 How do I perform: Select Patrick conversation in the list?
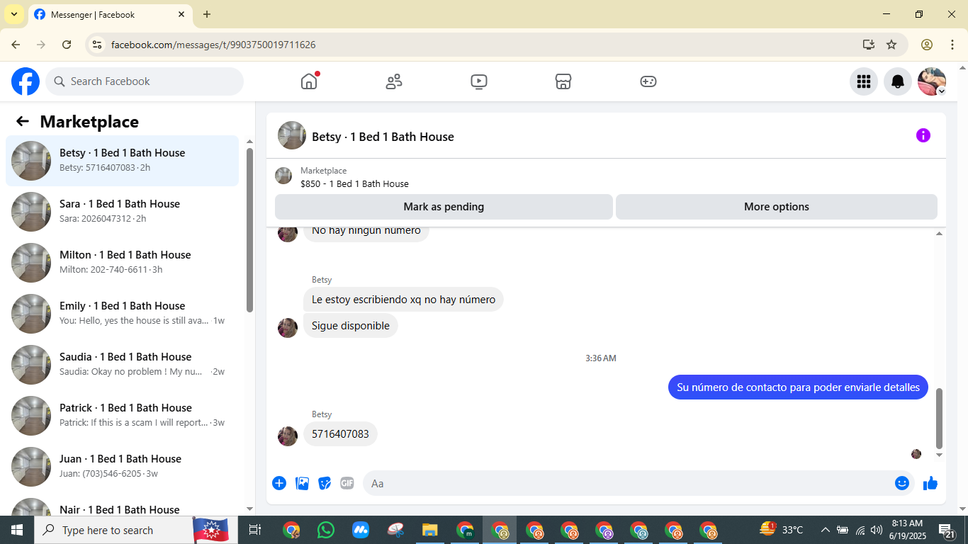coord(123,416)
